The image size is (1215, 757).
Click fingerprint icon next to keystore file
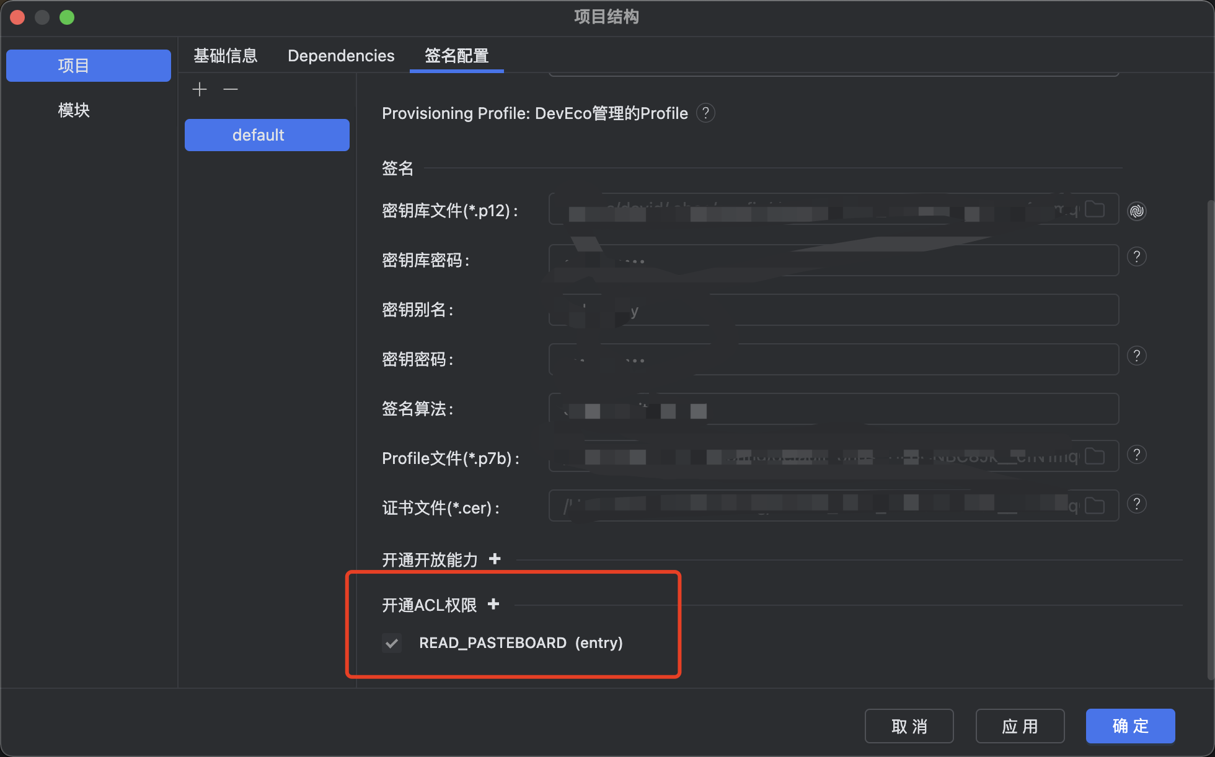point(1137,211)
